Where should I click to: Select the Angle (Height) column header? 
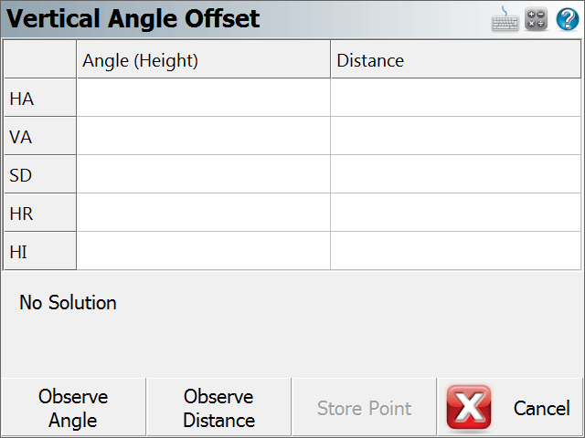pos(203,59)
